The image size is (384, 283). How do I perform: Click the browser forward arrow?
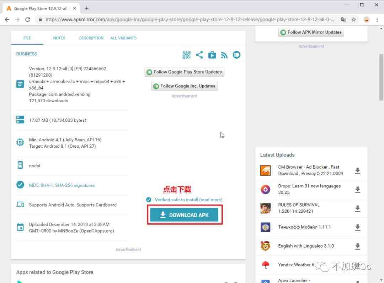[17, 20]
